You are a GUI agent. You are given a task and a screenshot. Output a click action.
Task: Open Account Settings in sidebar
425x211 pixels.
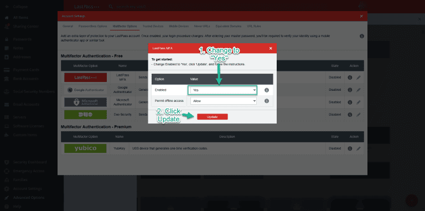pos(27,189)
